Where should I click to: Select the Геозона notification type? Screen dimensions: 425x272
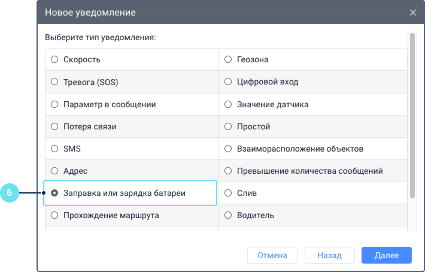227,59
